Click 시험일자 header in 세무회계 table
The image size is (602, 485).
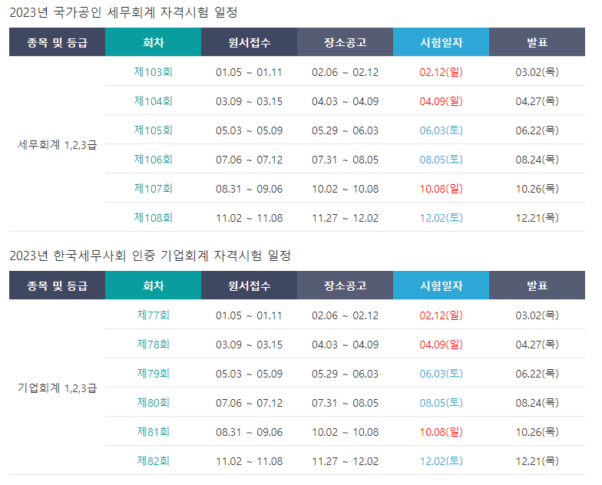coord(441,41)
